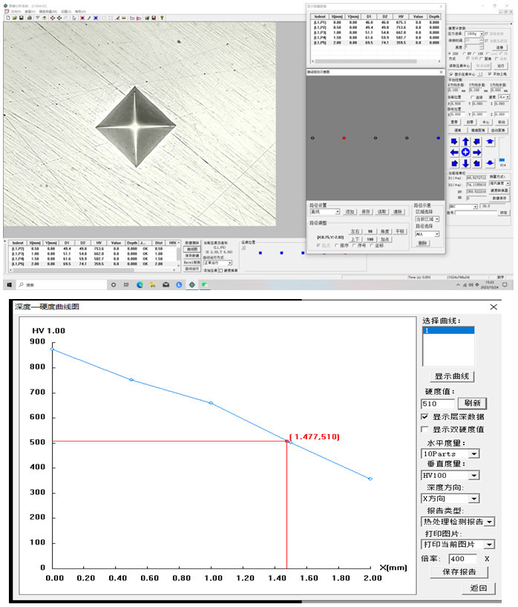Open the 设置(S) menu
The image size is (518, 607).
(x=65, y=12)
